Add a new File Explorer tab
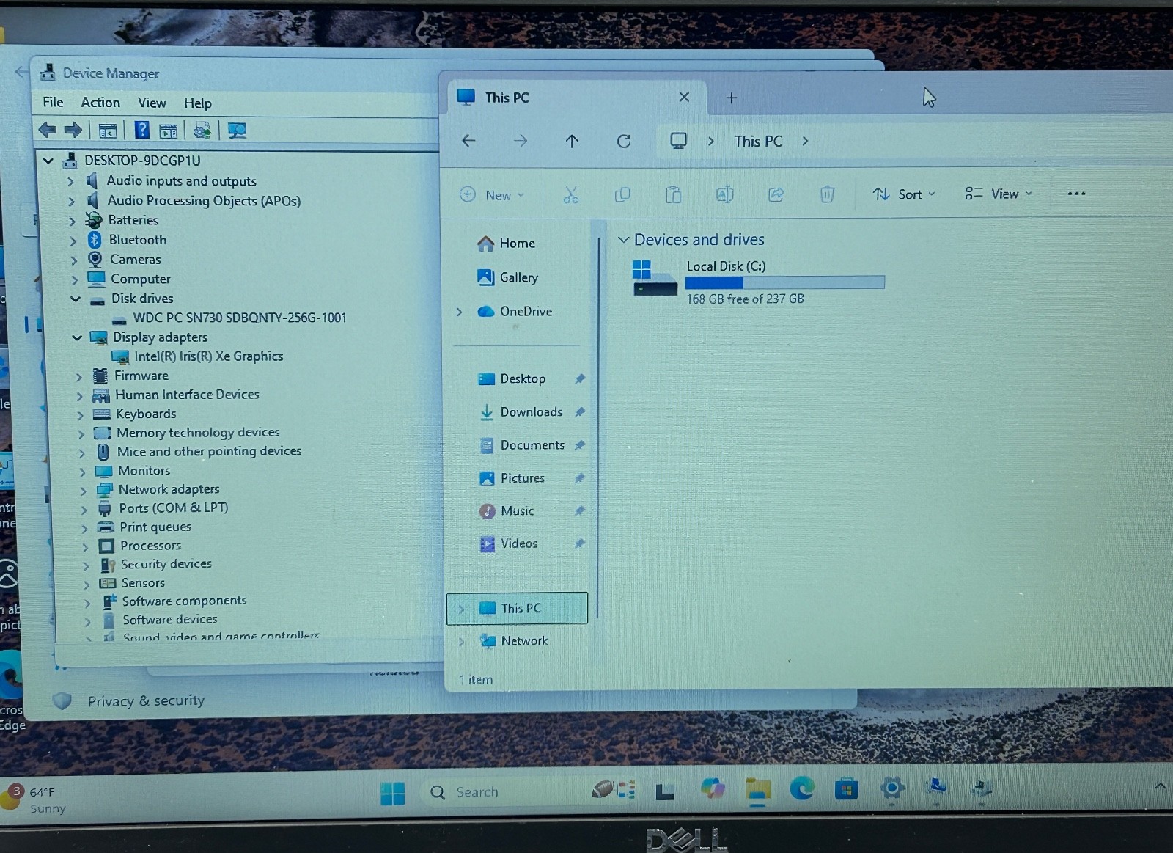This screenshot has width=1173, height=853. pyautogui.click(x=731, y=98)
